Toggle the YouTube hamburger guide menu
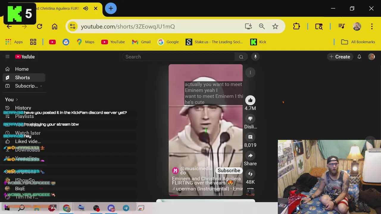The image size is (381, 214). click(7, 57)
